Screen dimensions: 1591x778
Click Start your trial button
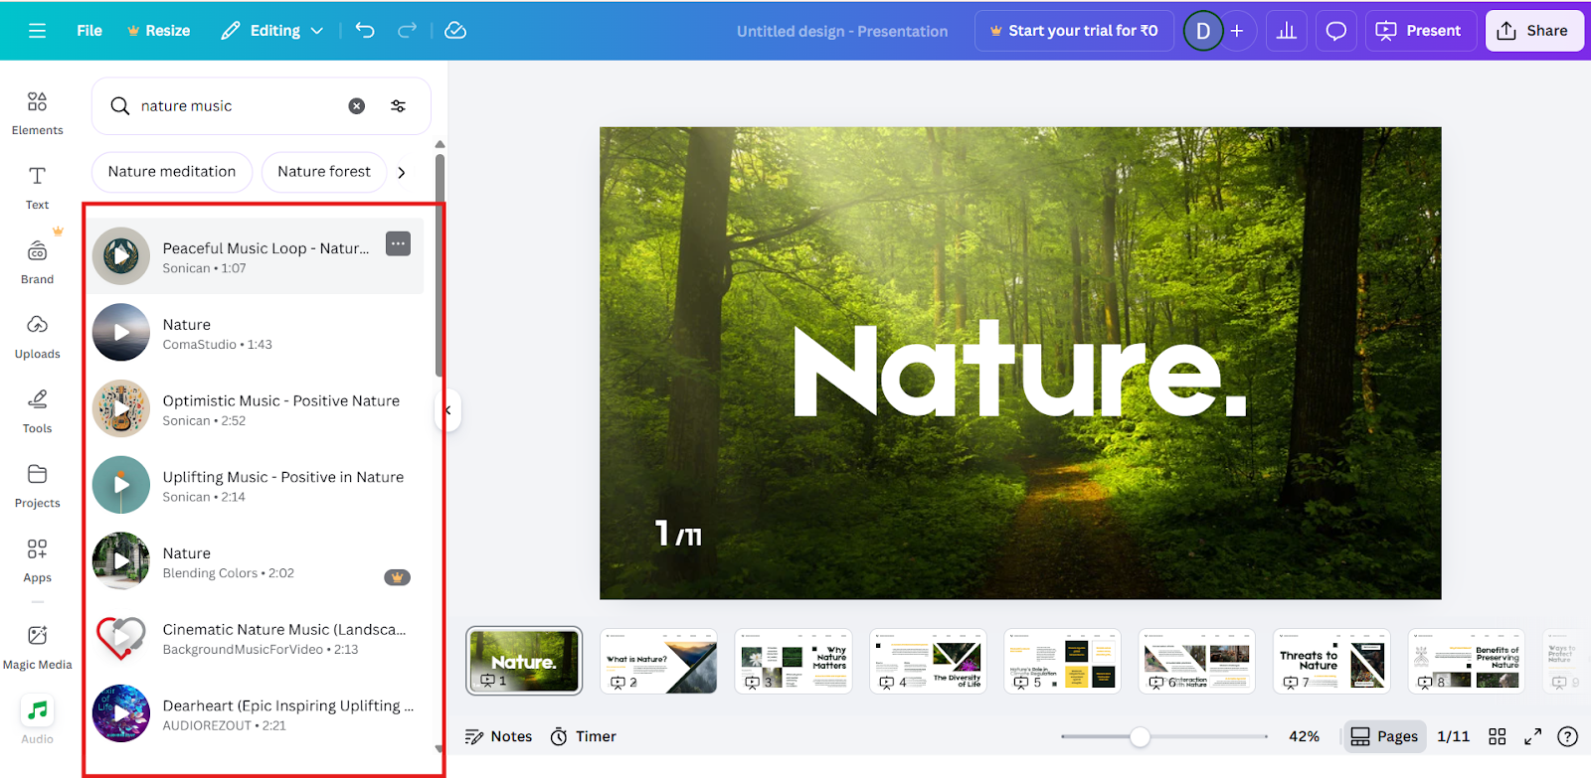click(x=1074, y=31)
